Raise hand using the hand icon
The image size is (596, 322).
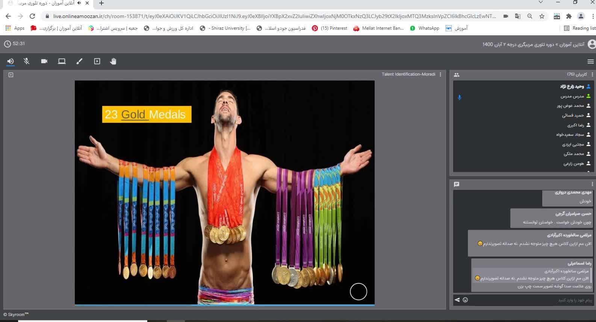[x=113, y=61]
